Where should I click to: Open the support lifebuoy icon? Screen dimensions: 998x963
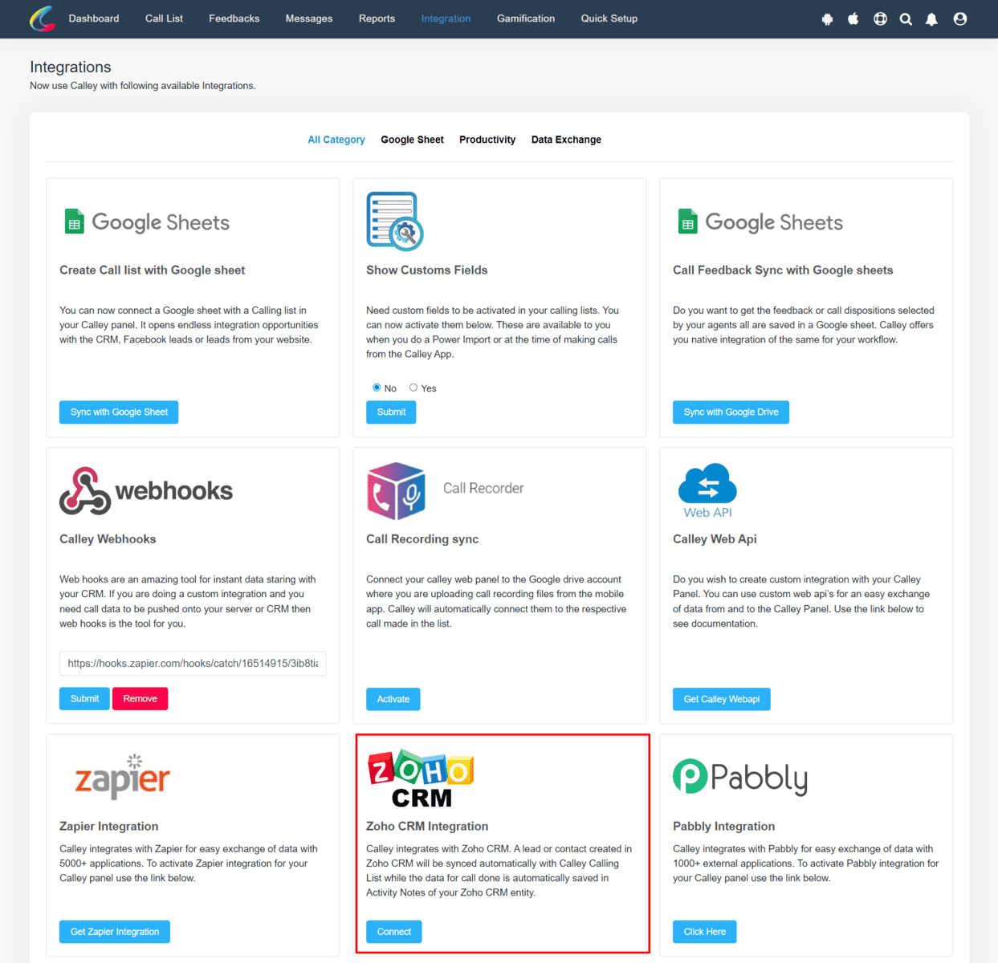[881, 18]
